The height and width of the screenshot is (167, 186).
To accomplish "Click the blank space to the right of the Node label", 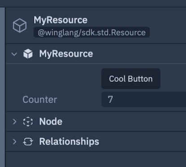I will pos(124,121).
